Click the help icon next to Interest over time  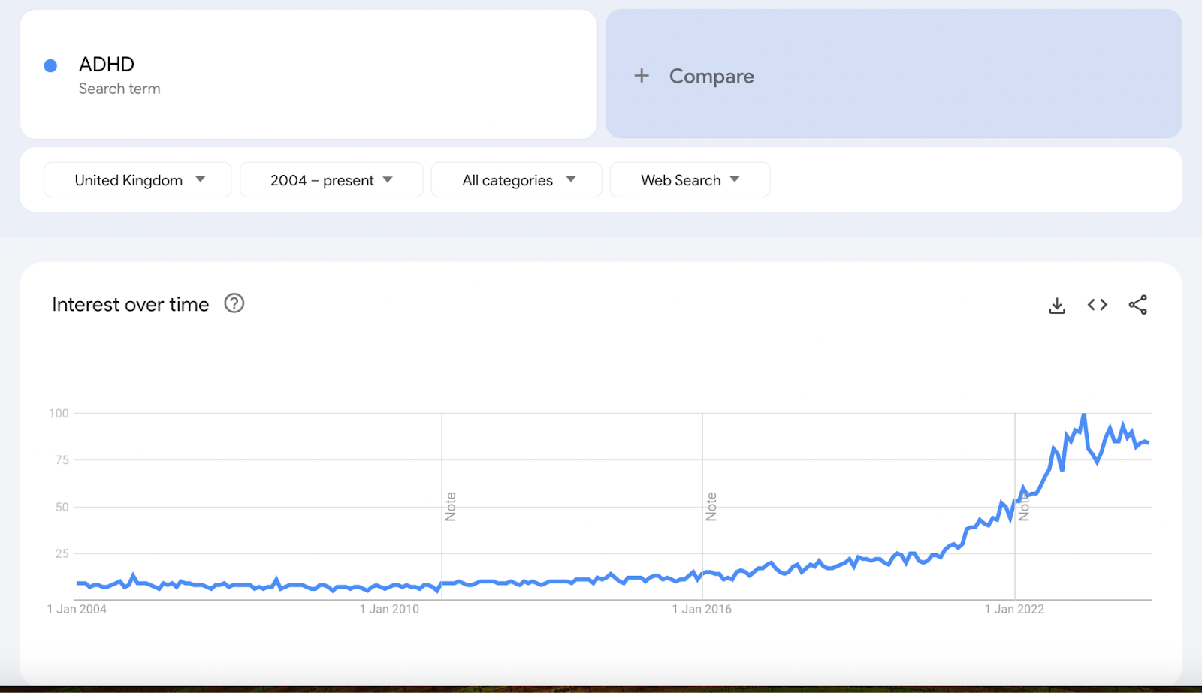click(234, 303)
